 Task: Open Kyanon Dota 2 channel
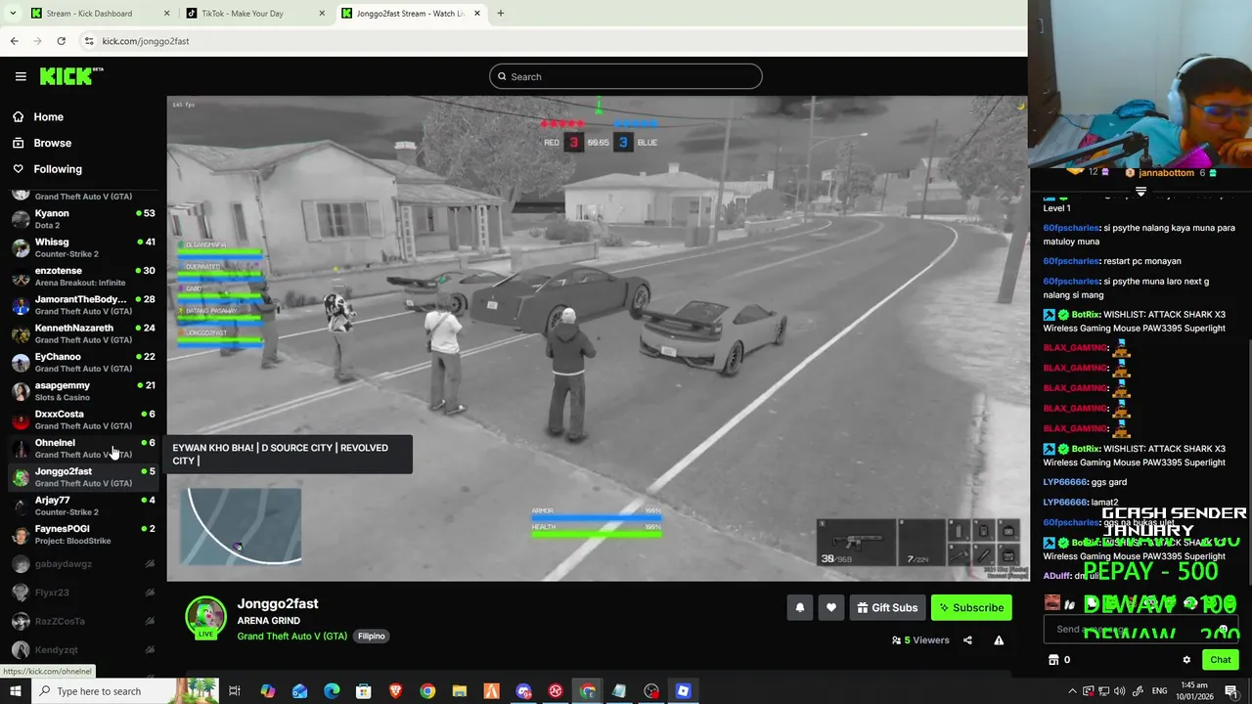83,219
